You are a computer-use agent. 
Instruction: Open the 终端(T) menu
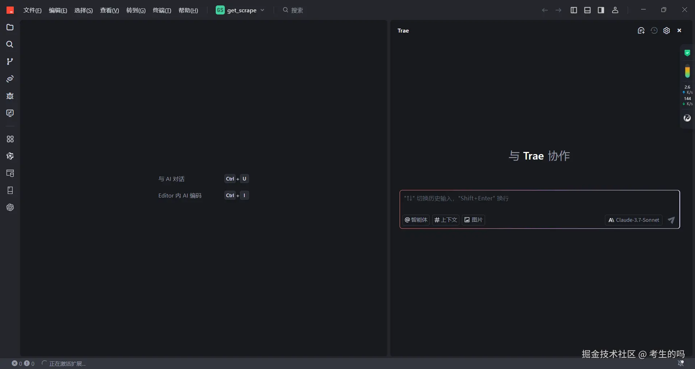(x=162, y=10)
